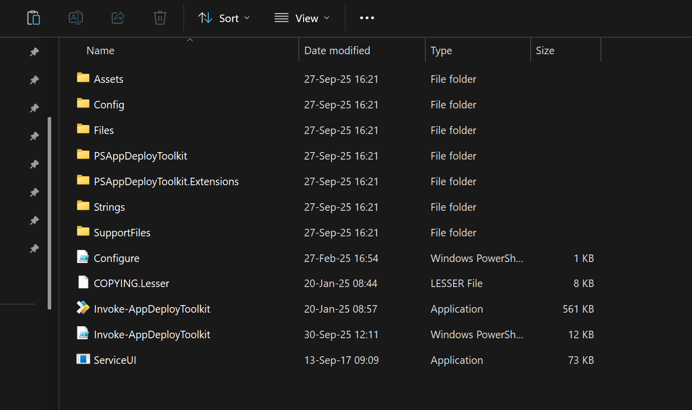Select the COPYING.Lesser file icon

(83, 283)
